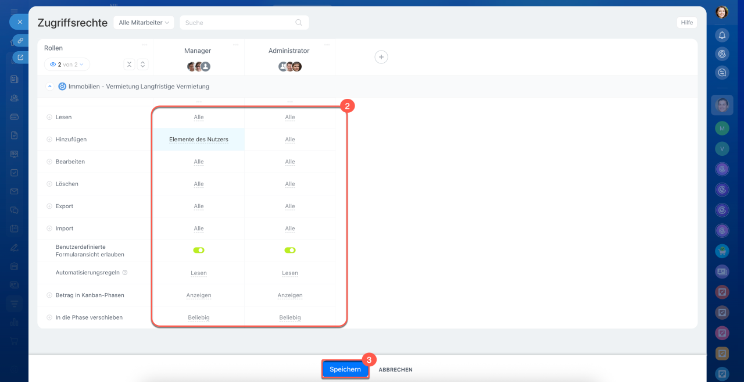The width and height of the screenshot is (744, 382).
Task: Open the three-dot menu of Administrator role
Action: pos(327,45)
